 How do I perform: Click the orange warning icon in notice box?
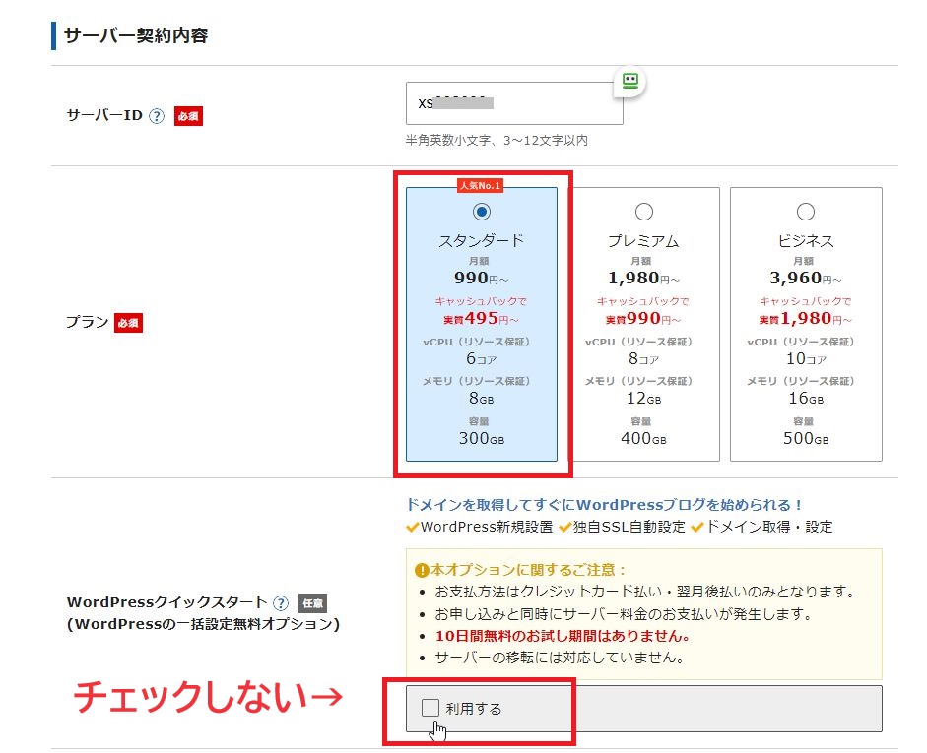point(422,570)
